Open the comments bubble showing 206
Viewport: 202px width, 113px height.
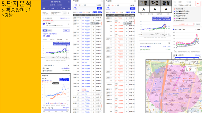click(x=63, y=8)
